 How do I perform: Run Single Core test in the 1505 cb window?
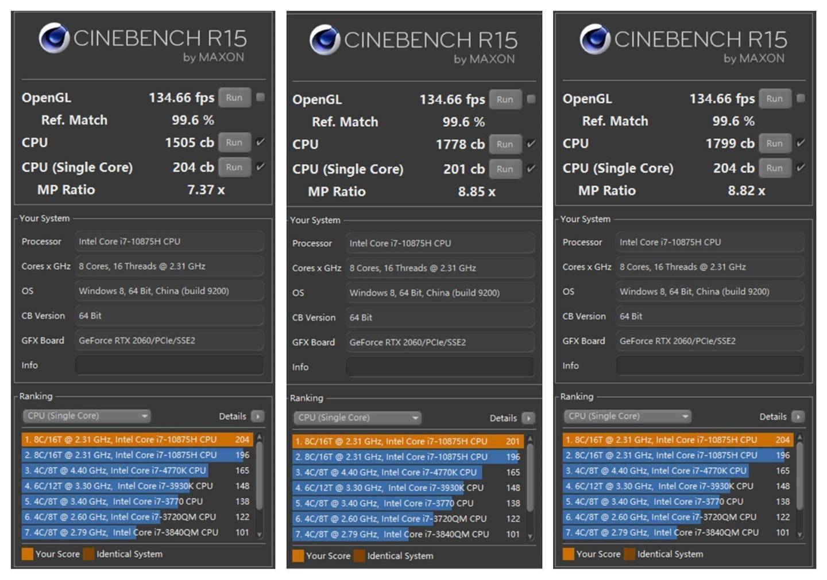pos(234,167)
